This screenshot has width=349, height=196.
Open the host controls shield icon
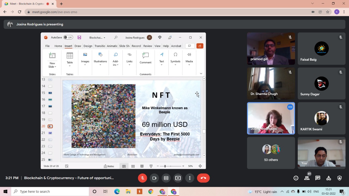[x=339, y=178]
